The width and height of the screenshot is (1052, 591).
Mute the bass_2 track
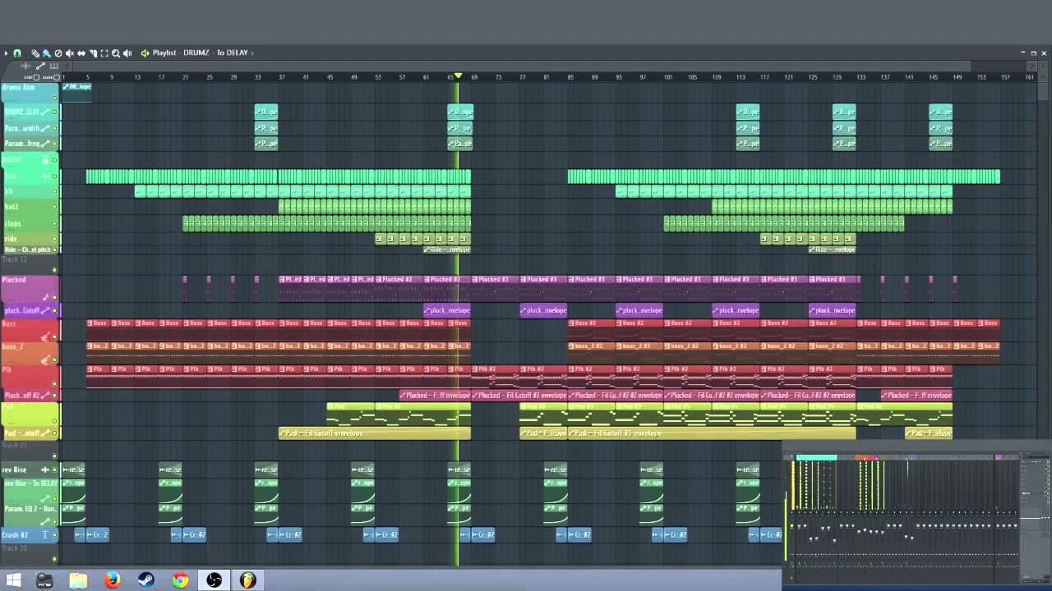[x=55, y=360]
